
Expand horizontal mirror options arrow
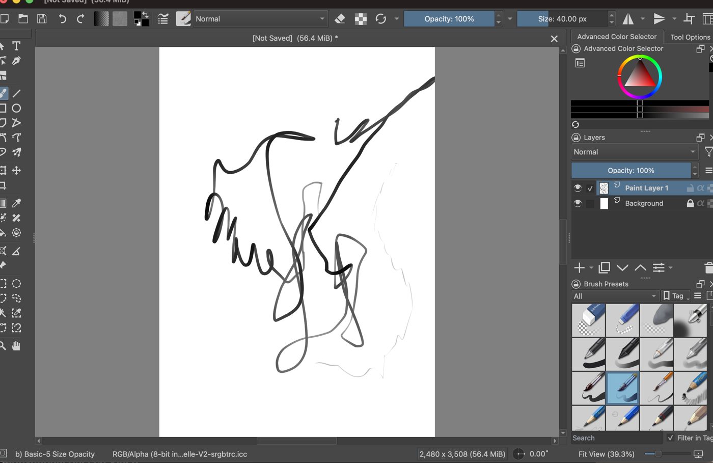643,19
